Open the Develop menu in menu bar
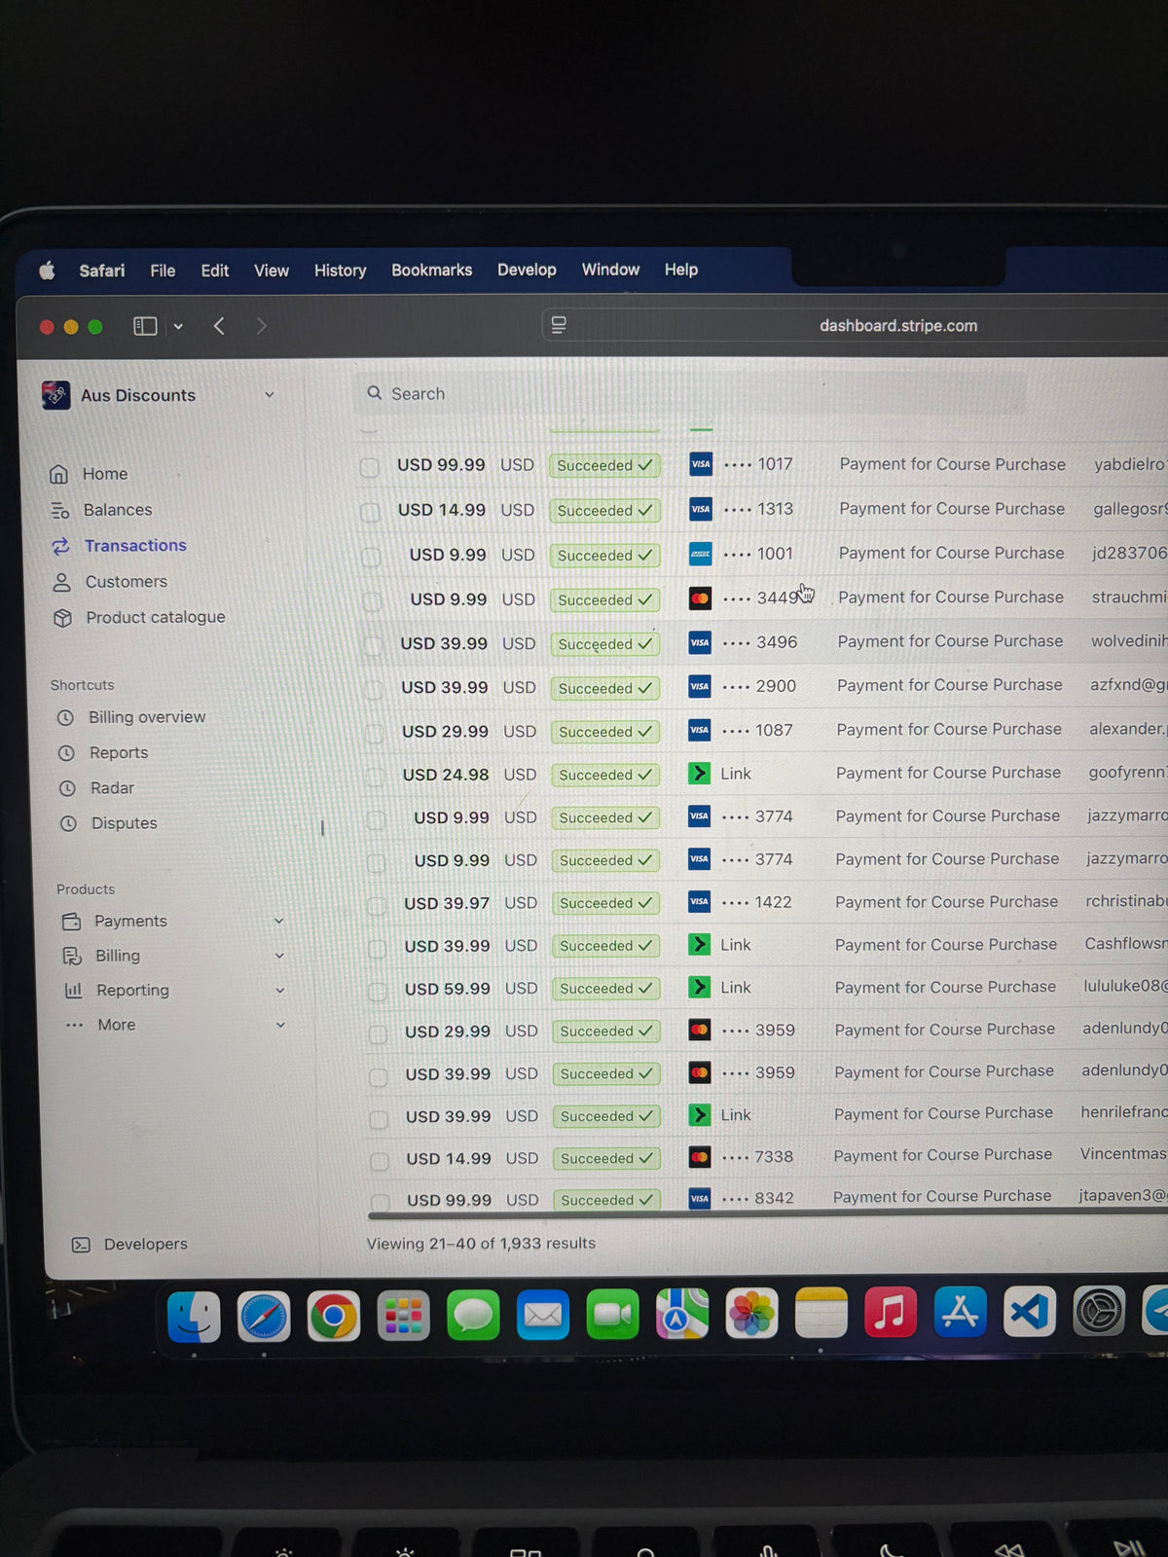The height and width of the screenshot is (1557, 1168). 527,271
